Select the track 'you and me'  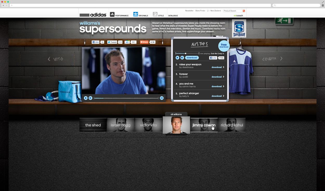coord(186,84)
